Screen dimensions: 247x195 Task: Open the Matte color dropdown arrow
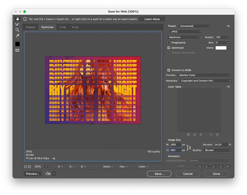[x=229, y=48]
